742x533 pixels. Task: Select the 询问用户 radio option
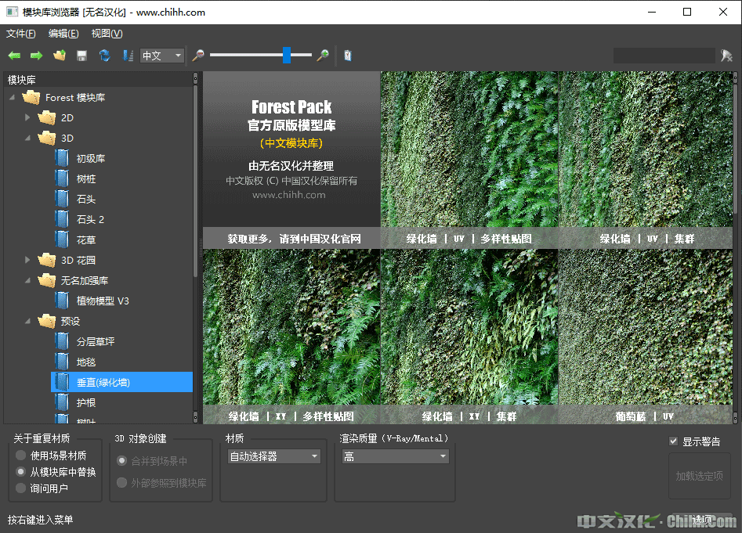point(20,488)
